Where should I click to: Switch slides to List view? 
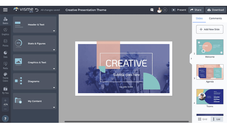coord(217,119)
